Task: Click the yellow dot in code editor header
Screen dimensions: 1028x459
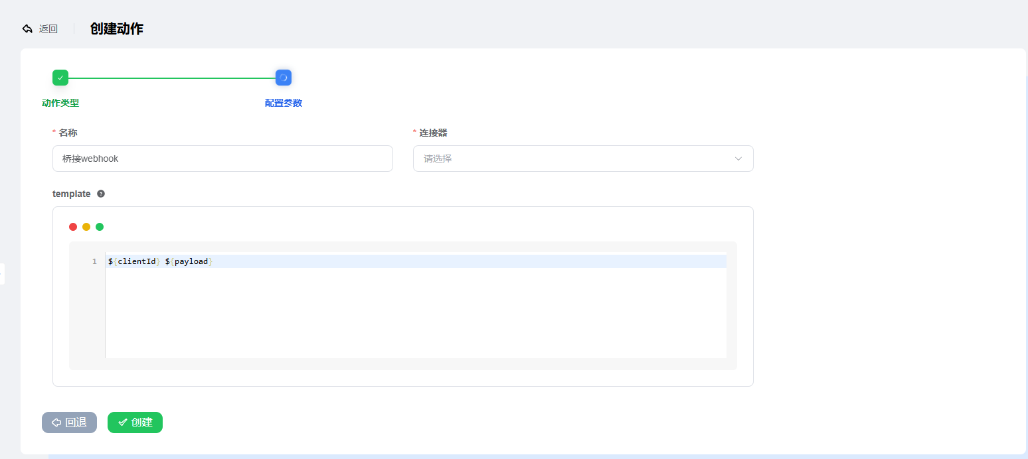Action: click(86, 227)
